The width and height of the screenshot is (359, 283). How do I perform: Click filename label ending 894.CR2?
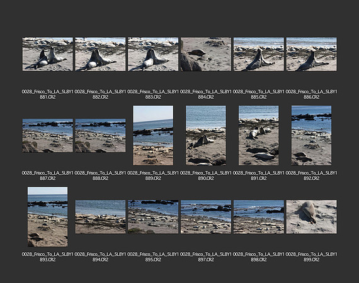[100, 257]
